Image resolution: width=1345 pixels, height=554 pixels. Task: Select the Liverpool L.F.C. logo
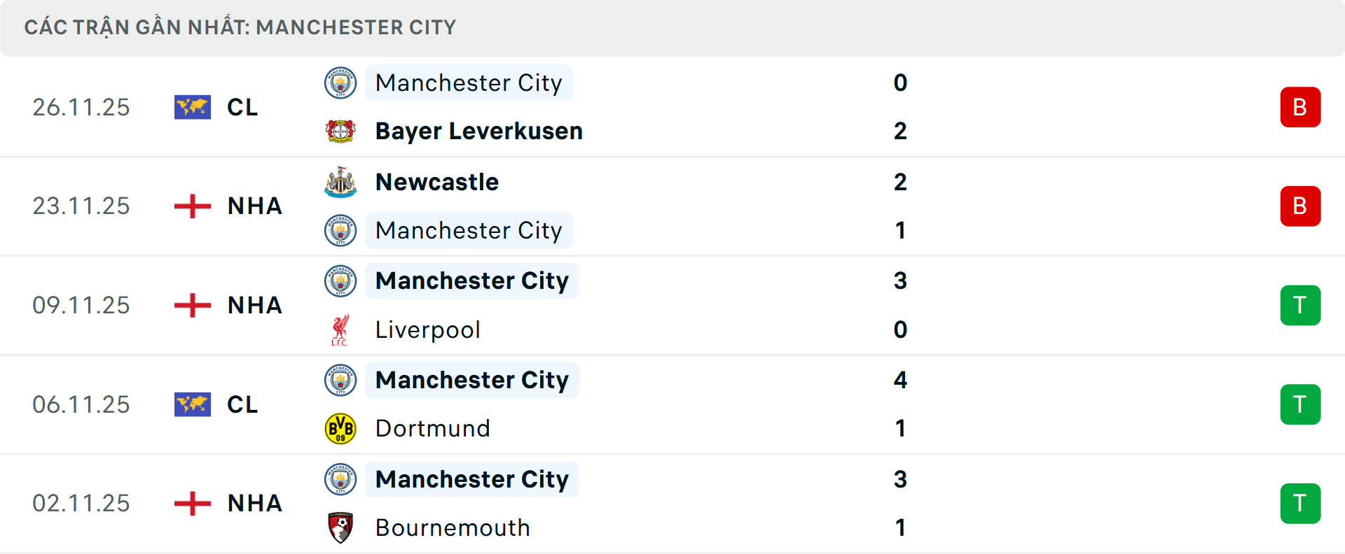tap(340, 329)
